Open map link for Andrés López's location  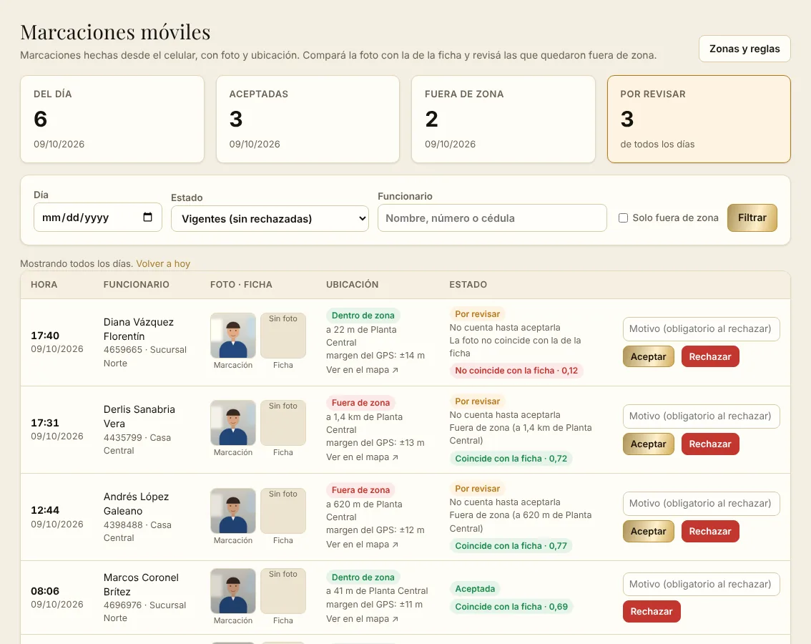click(362, 544)
